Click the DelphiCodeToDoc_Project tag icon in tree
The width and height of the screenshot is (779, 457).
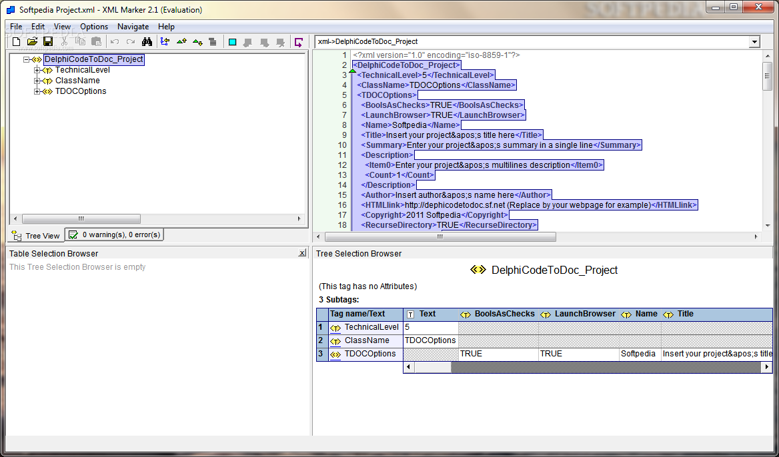(x=37, y=59)
